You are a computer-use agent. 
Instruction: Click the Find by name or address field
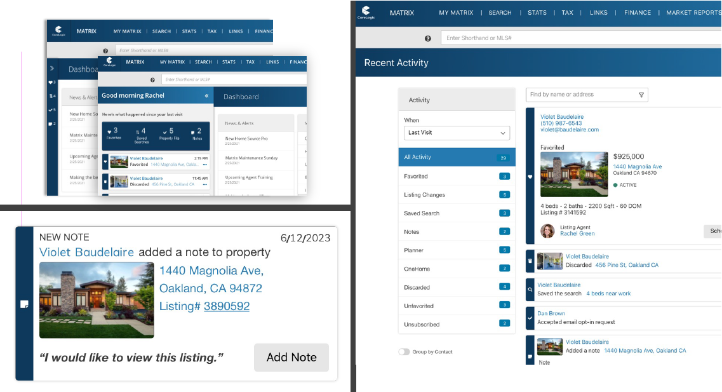(x=578, y=95)
